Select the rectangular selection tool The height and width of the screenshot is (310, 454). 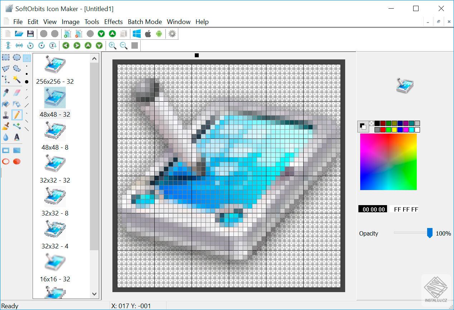[5, 57]
